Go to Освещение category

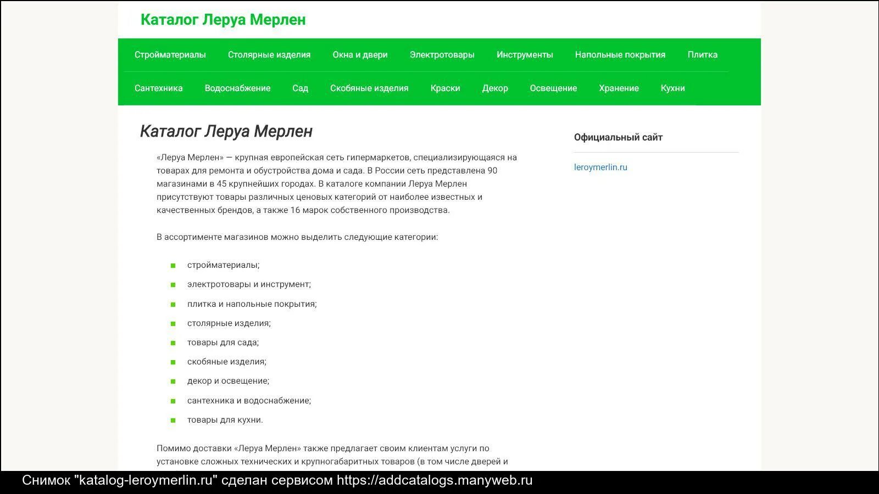coord(553,88)
